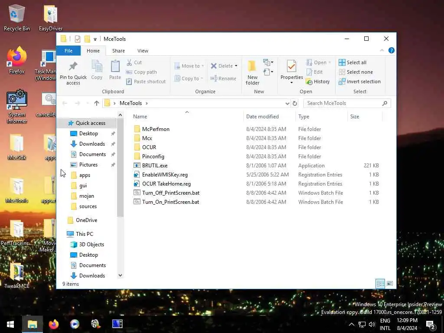This screenshot has height=333, width=444.
Task: Click the Rename command
Action: point(223,78)
